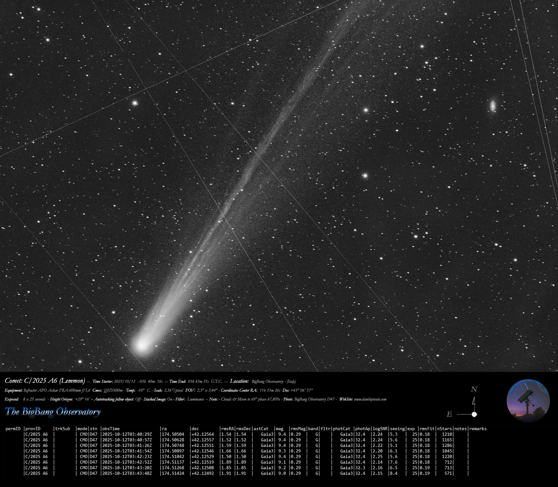Click the Location: label text
The height and width of the screenshot is (487, 558).
click(x=240, y=381)
